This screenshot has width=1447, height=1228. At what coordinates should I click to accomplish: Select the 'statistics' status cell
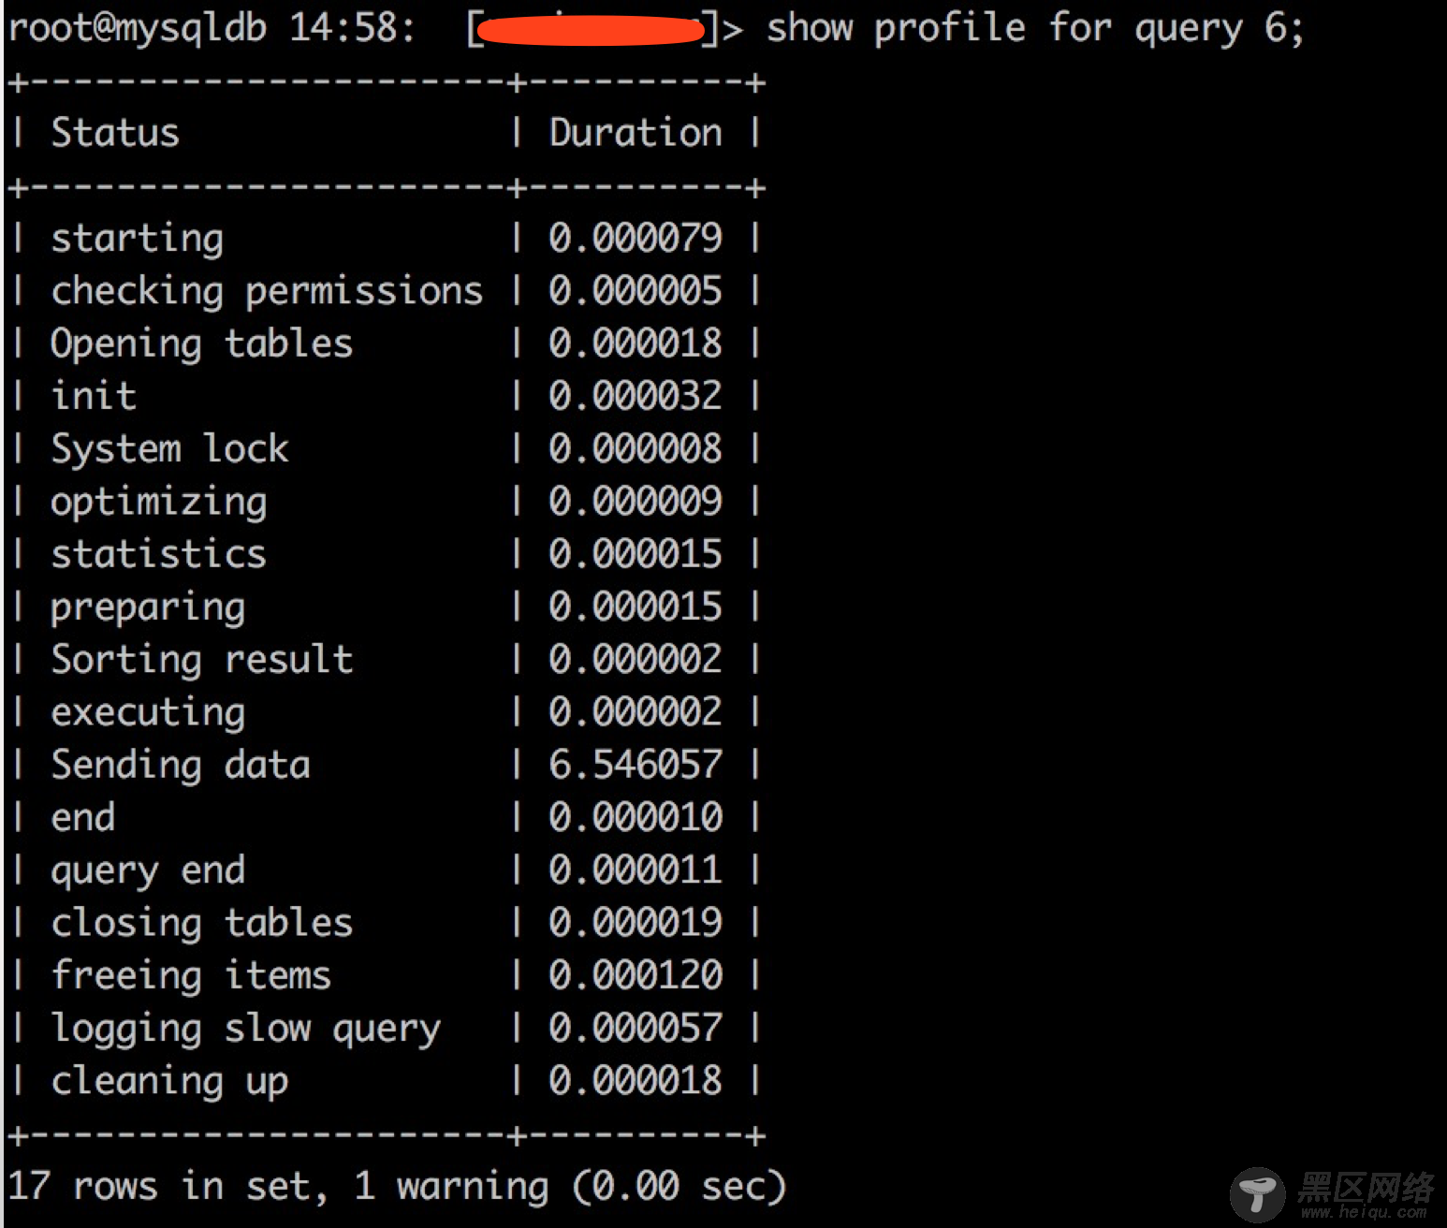tap(159, 554)
